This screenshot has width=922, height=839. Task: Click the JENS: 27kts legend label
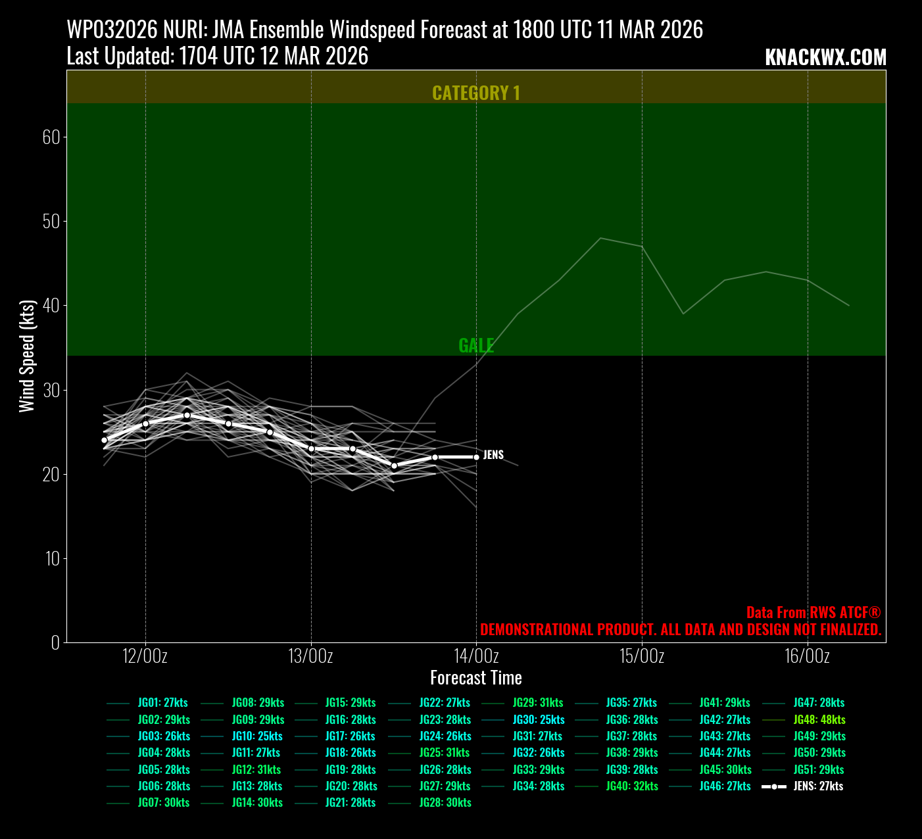click(x=818, y=786)
